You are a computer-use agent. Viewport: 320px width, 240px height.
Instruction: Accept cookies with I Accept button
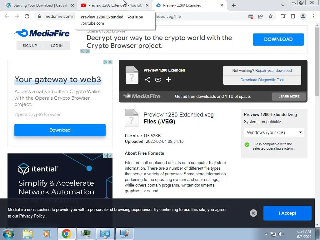coord(287,213)
